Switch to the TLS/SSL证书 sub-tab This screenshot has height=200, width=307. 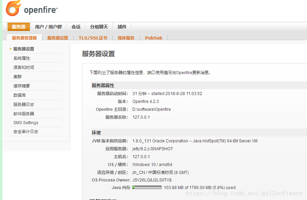pos(92,38)
